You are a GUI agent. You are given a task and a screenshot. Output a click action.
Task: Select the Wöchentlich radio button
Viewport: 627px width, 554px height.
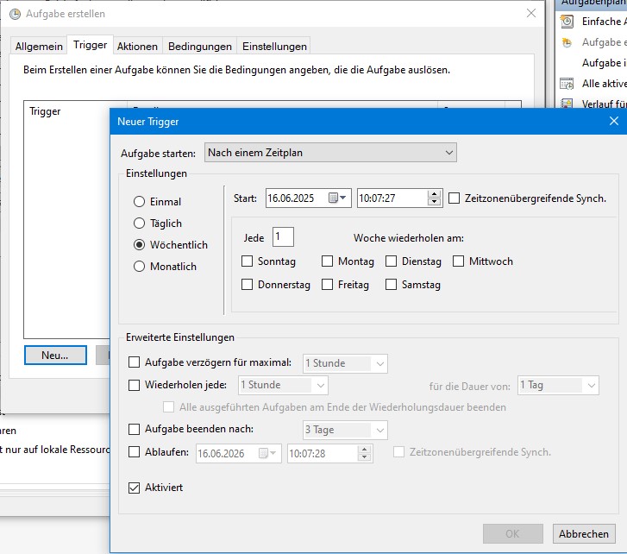[x=139, y=245]
